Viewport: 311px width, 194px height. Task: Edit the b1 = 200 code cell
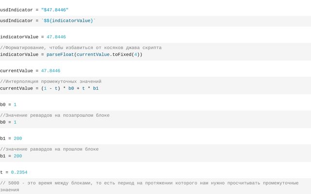[155, 153]
